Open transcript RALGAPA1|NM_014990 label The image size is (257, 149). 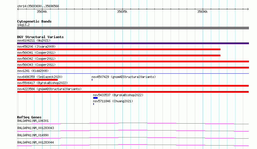click(33, 135)
